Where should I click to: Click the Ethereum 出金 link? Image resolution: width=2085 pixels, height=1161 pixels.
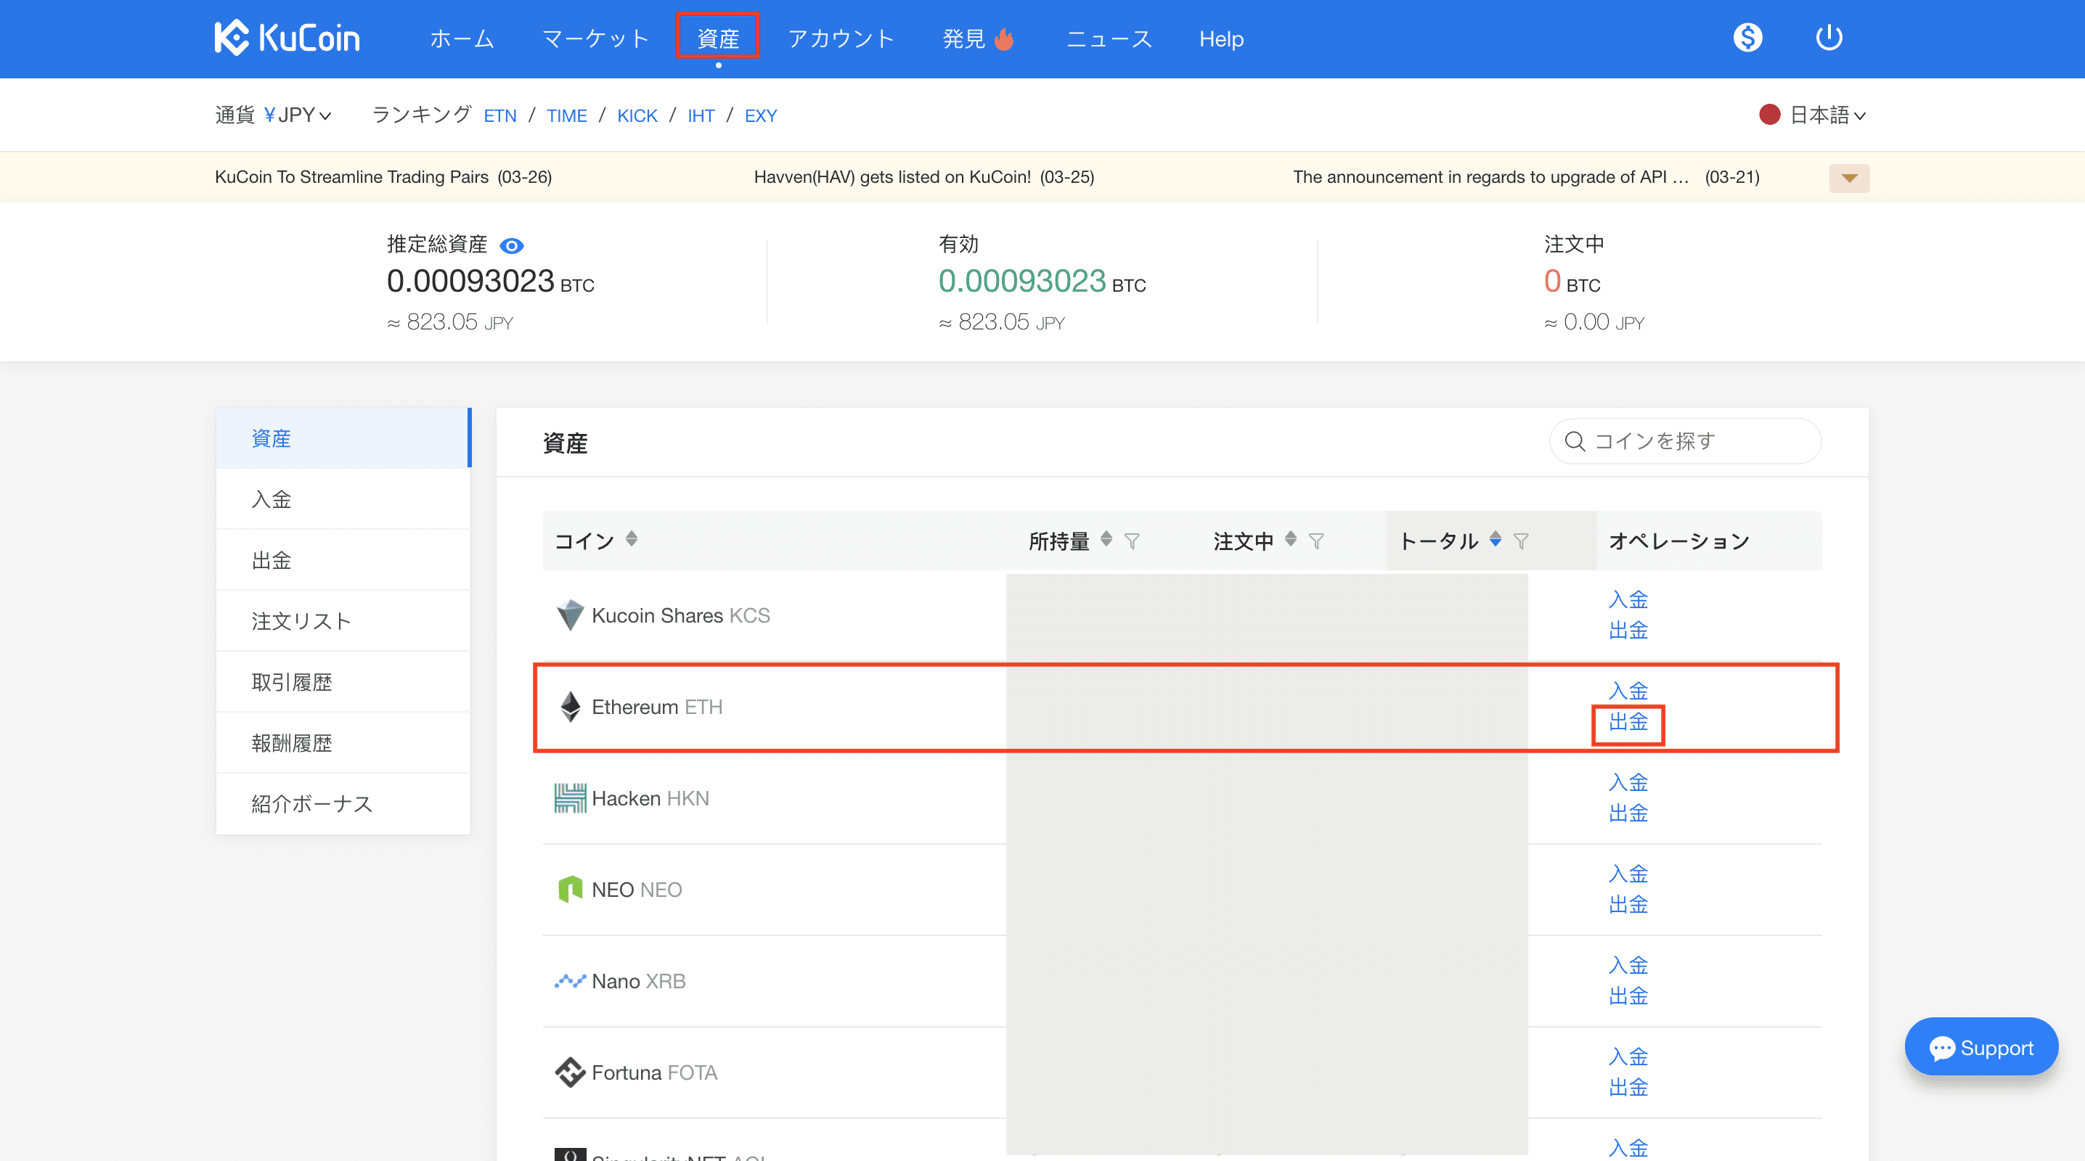pyautogui.click(x=1628, y=722)
